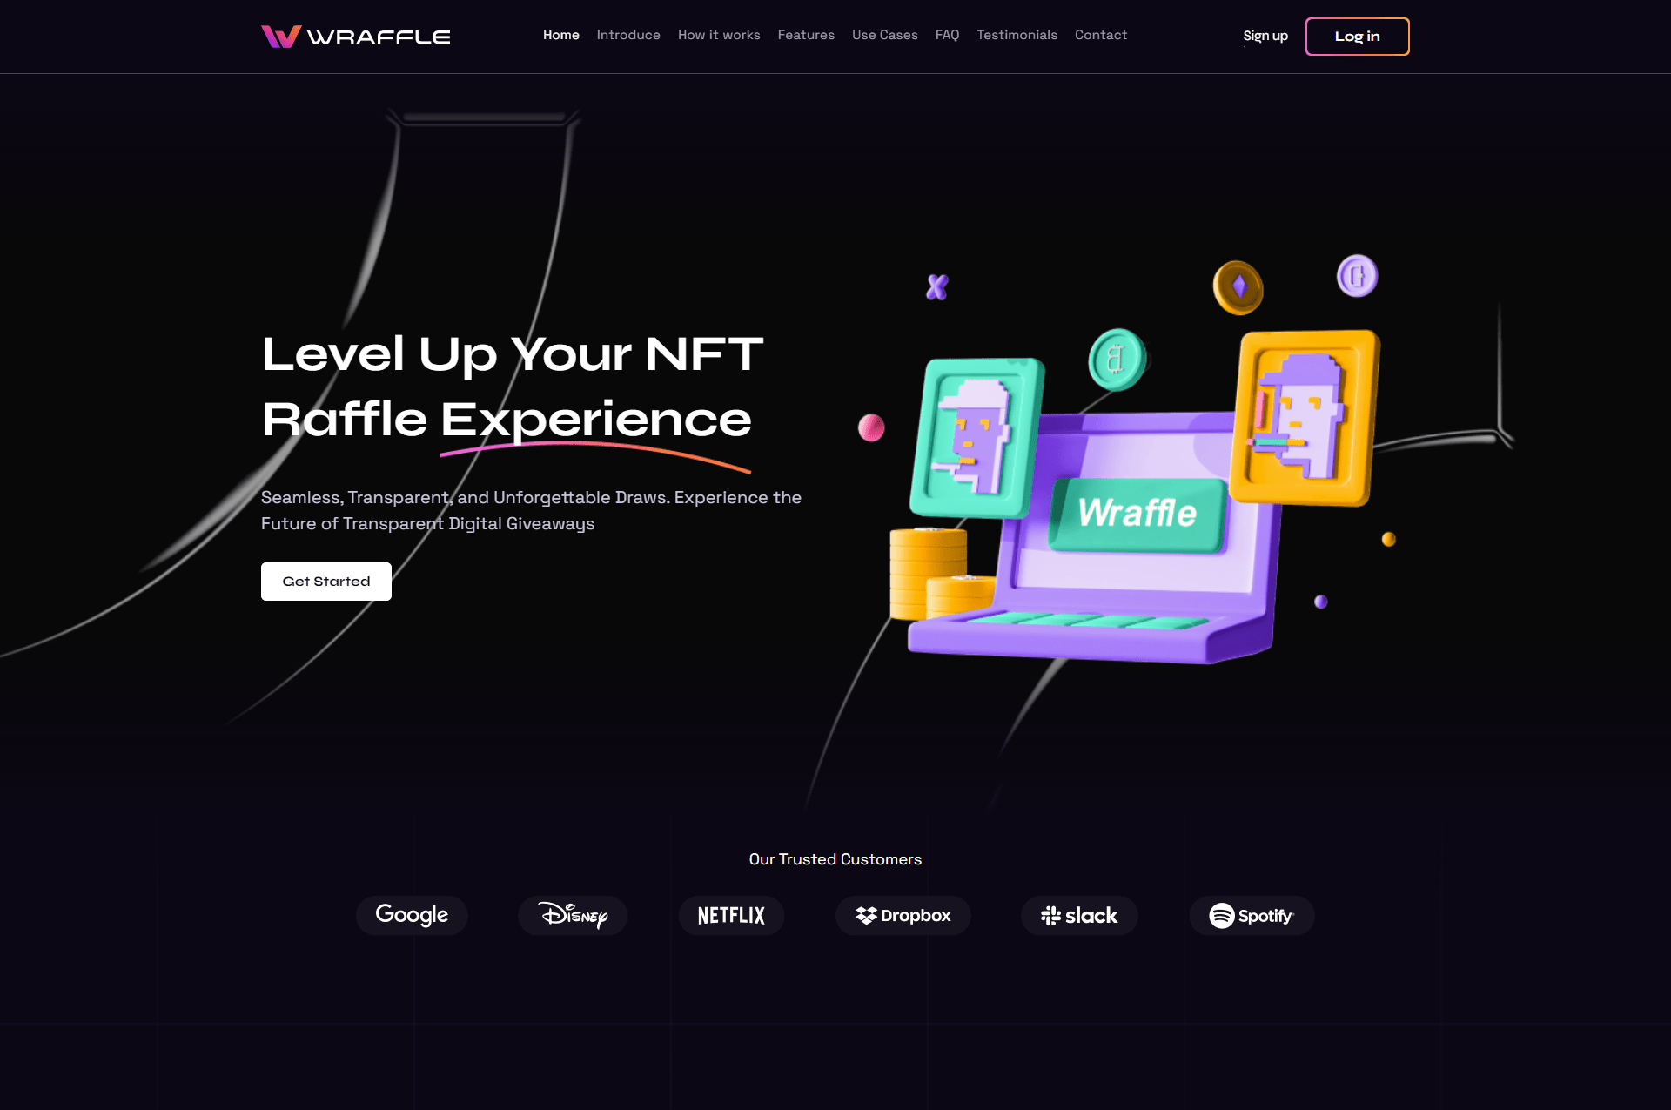Screen dimensions: 1671x1110
Task: Click the Introduce navigation item
Action: (x=628, y=35)
